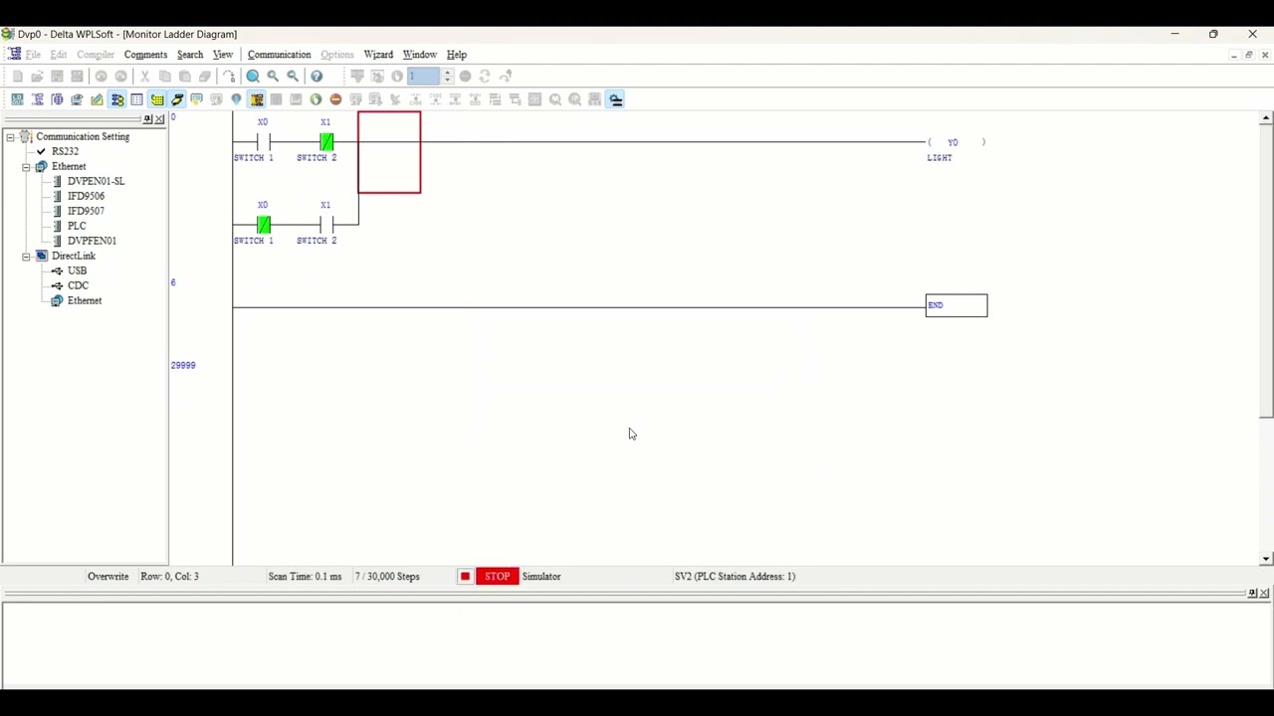Select Ethernet under DirectLink
Viewport: 1274px width, 716px height.
(x=85, y=301)
